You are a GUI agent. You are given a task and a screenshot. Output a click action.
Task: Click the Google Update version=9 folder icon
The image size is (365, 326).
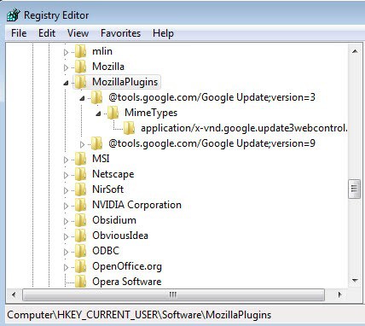click(x=97, y=143)
